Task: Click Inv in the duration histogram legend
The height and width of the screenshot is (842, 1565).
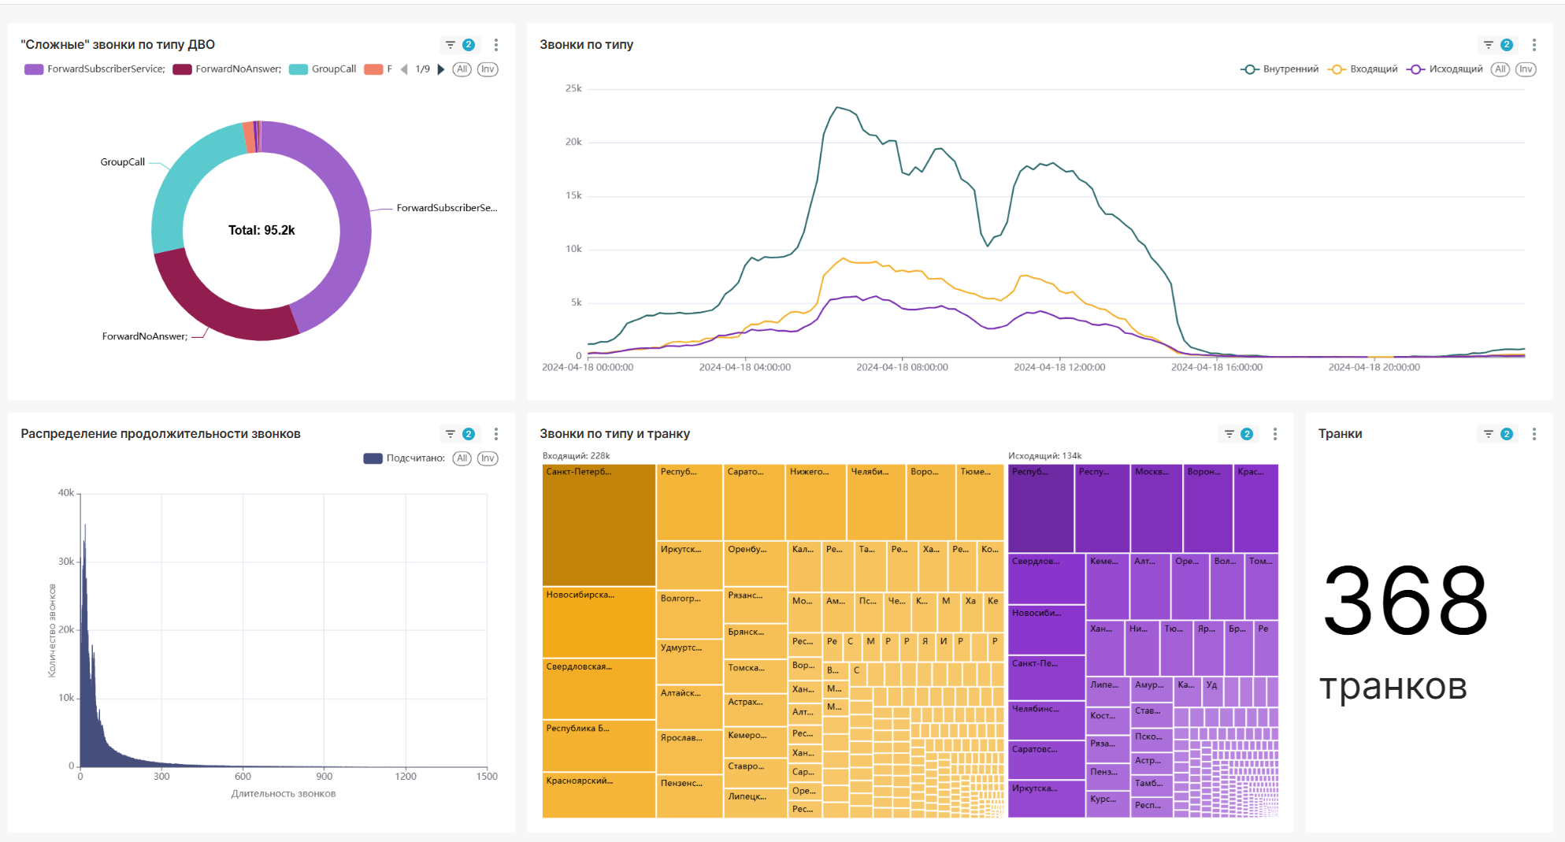Action: pos(488,458)
